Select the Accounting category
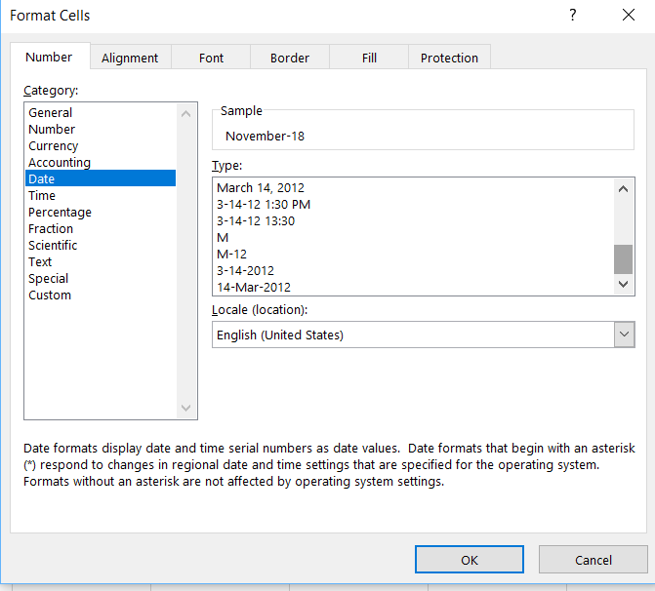Viewport: 655px width, 591px height. 60,163
